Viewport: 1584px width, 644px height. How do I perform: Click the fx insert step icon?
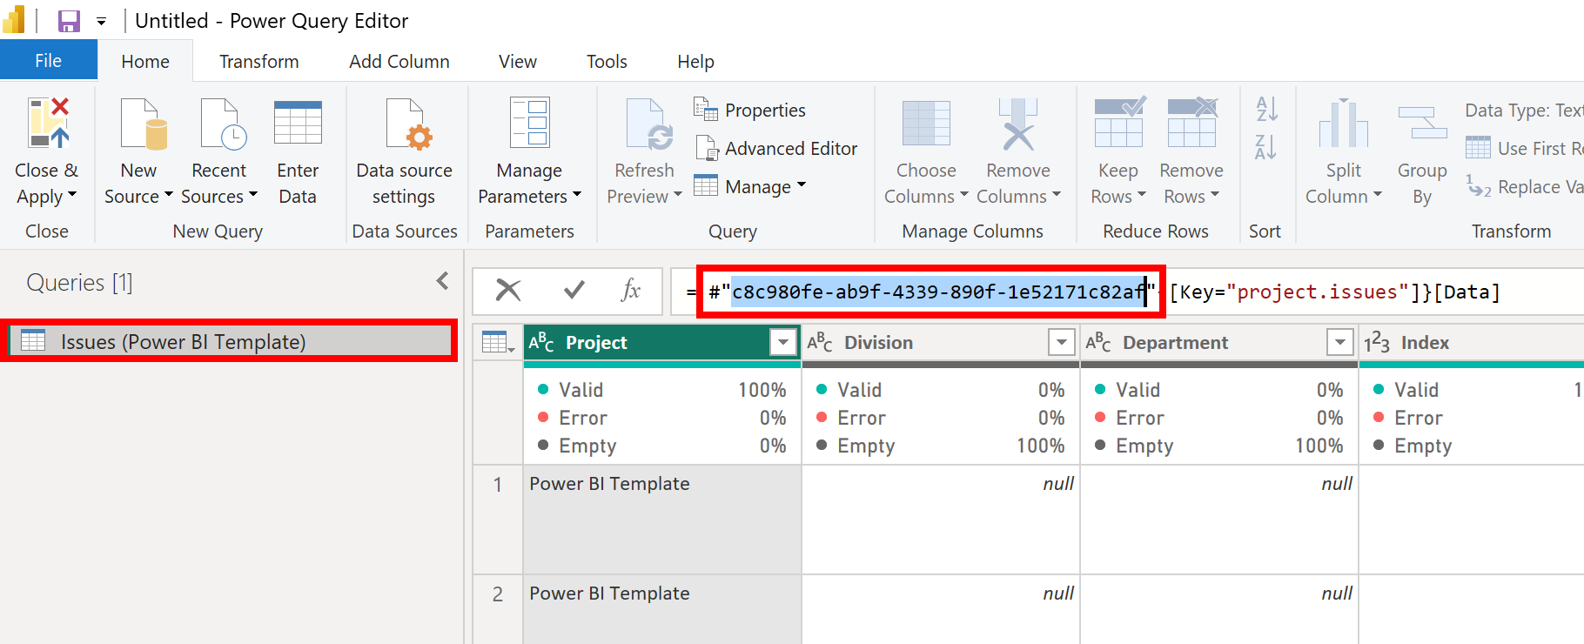pyautogui.click(x=631, y=290)
